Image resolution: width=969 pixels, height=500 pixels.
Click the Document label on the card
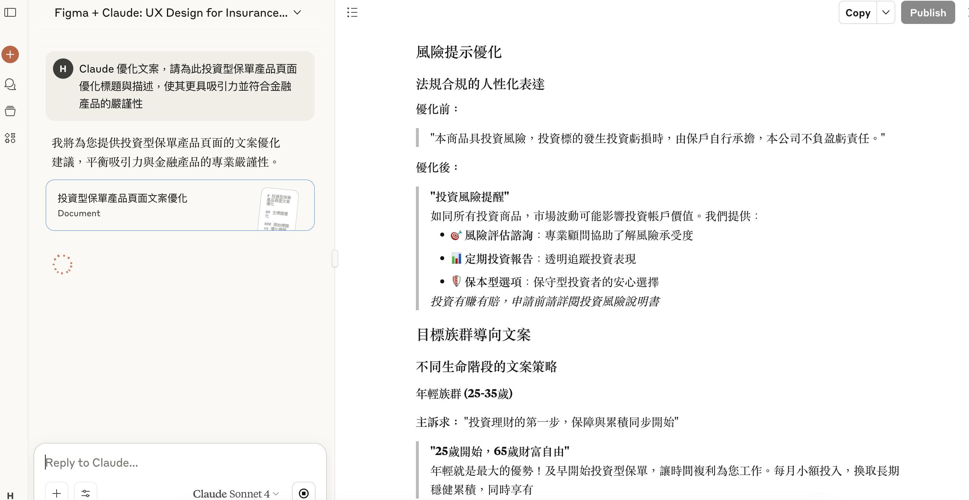(79, 213)
